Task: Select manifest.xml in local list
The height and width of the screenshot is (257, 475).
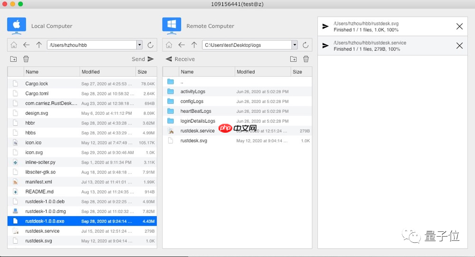Action: coord(82,182)
